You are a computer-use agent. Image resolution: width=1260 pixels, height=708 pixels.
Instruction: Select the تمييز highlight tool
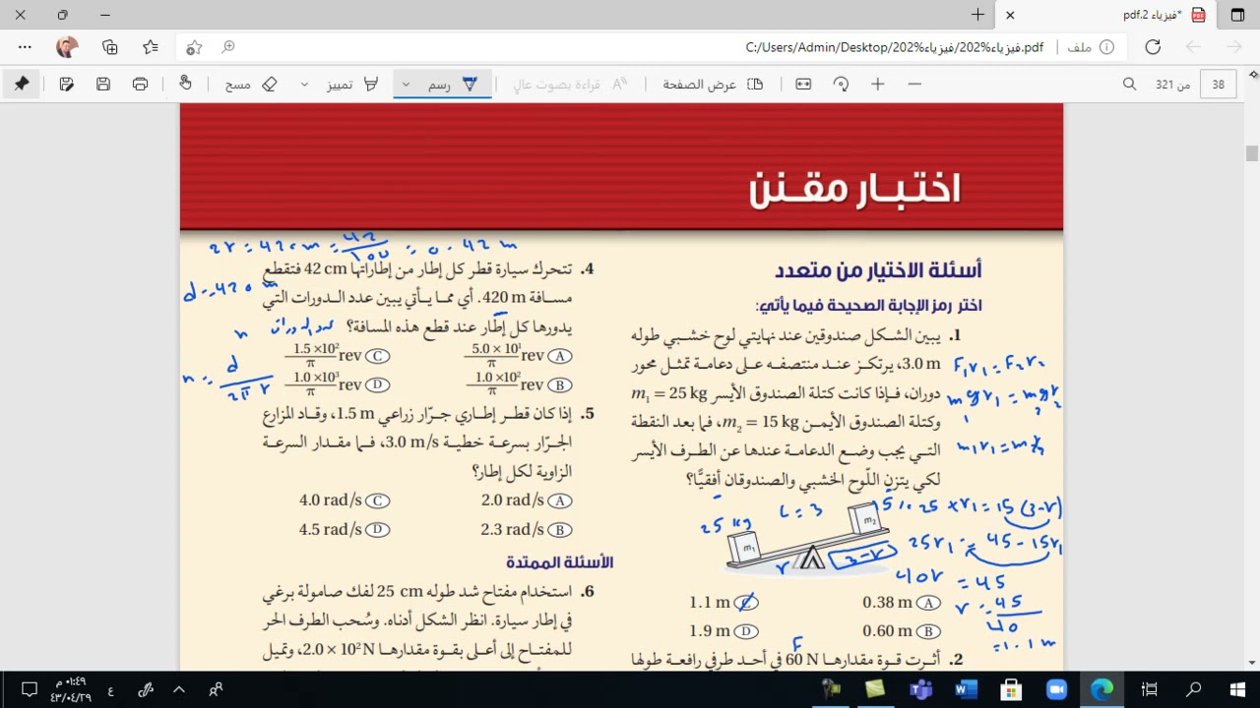click(352, 85)
